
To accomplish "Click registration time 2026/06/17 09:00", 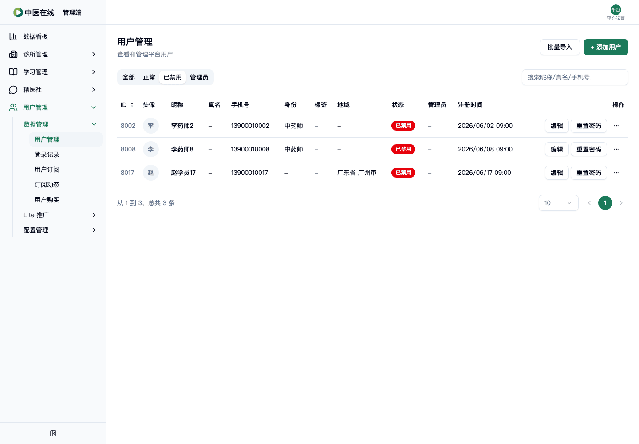I will pos(485,173).
